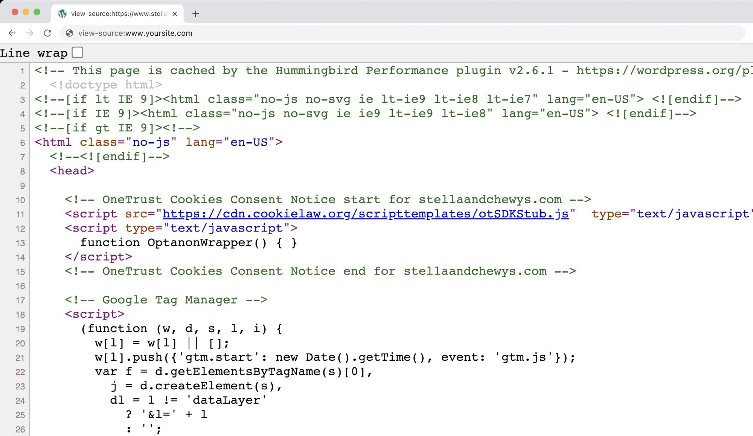This screenshot has width=753, height=436.
Task: Reload the view-source page
Action: (47, 33)
